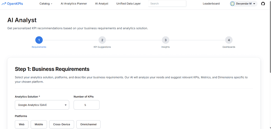Select step 2 circle KPI Suggestions
Image resolution: width=271 pixels, height=129 pixels.
102,40
